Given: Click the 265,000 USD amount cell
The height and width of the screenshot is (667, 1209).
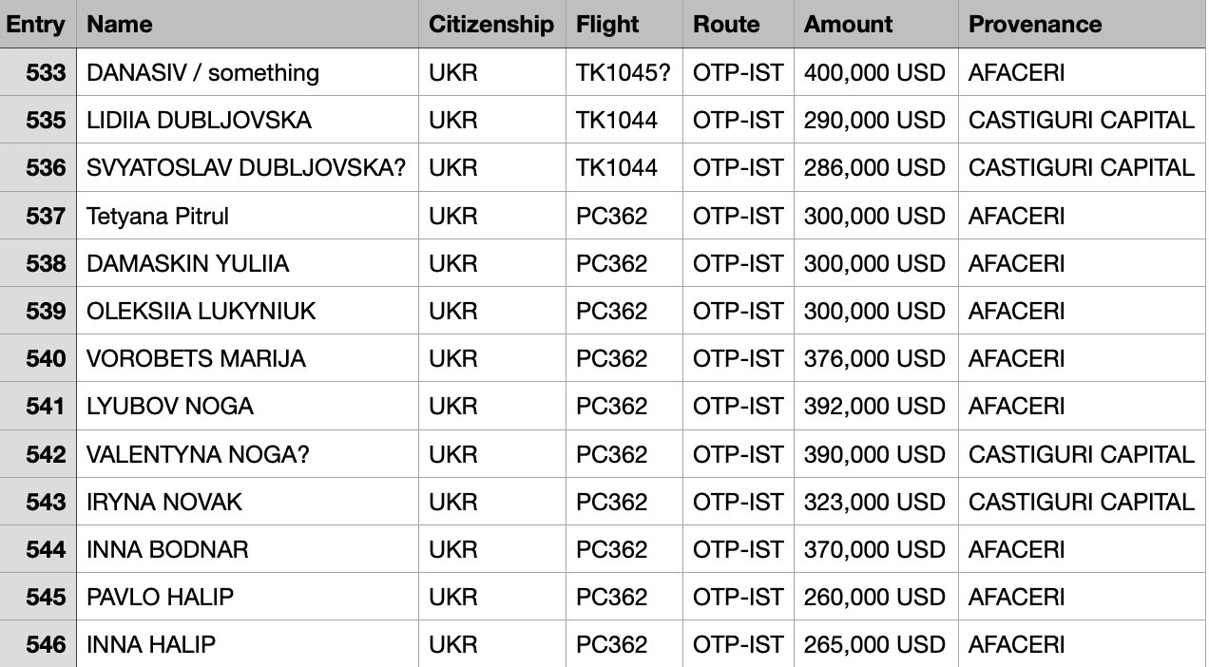Looking at the screenshot, I should pos(874,644).
